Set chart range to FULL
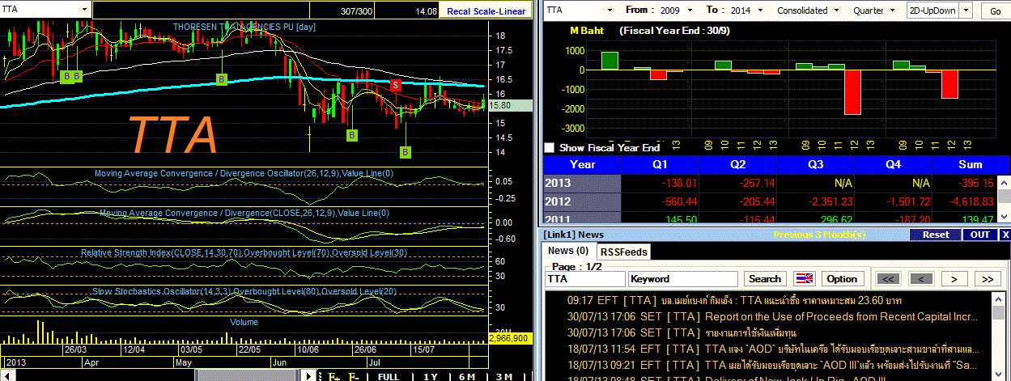The image size is (1011, 381). 388,376
